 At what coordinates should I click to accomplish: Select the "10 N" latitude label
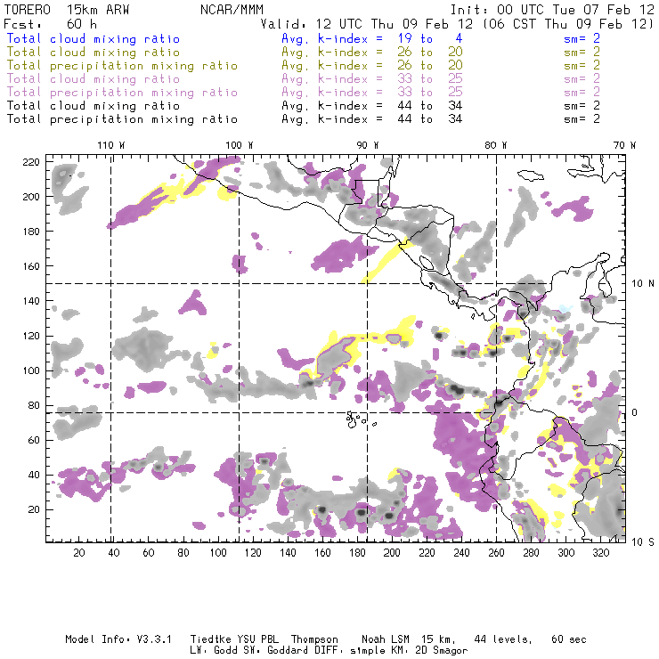(x=643, y=284)
